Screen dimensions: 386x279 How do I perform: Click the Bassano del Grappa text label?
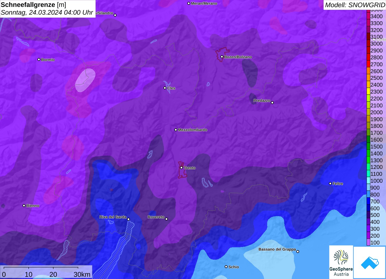[x=277, y=249]
